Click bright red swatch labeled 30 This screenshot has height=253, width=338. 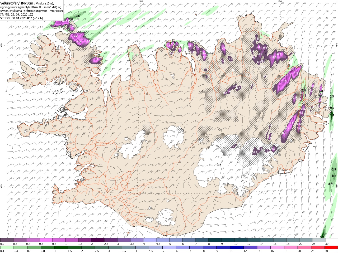331,247
